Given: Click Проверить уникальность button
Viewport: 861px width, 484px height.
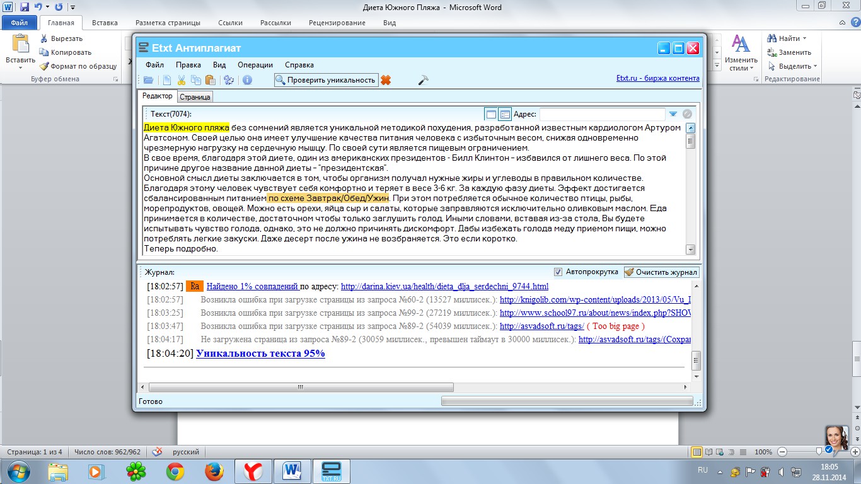Looking at the screenshot, I should click(326, 80).
